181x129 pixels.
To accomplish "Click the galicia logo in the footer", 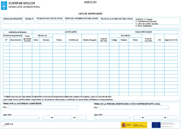I will click(8, 124).
